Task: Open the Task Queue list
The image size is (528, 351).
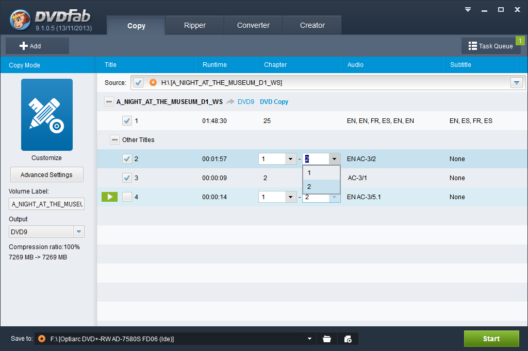Action: pos(490,46)
